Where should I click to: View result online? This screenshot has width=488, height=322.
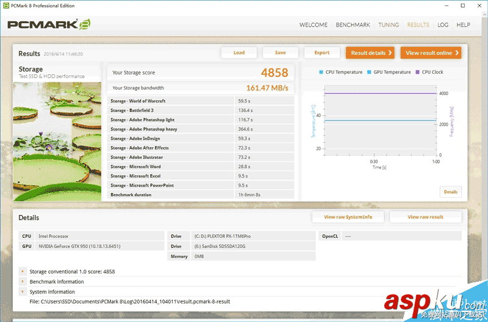pyautogui.click(x=431, y=53)
